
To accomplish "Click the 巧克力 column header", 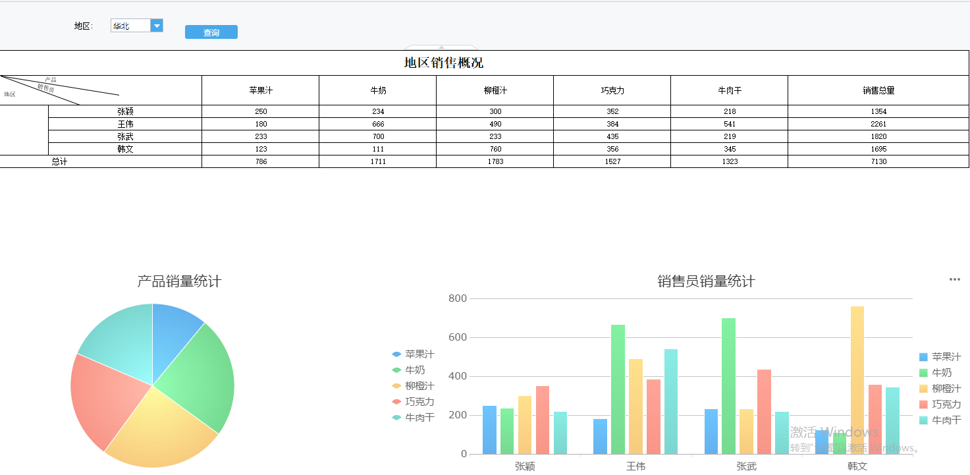I will point(612,90).
